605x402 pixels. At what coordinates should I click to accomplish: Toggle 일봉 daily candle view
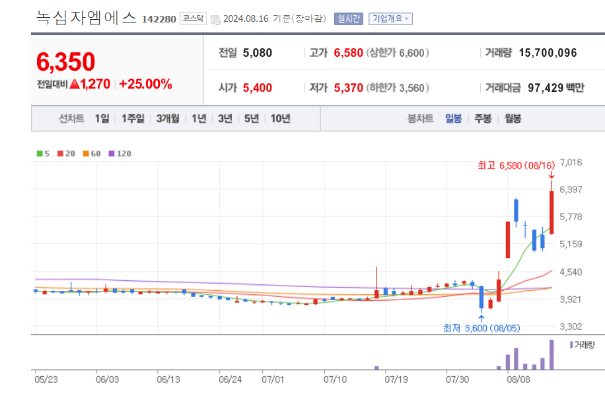453,118
